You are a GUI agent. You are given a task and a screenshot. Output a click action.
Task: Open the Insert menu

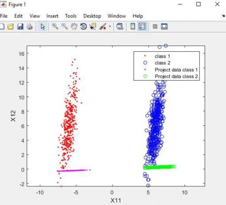pyautogui.click(x=52, y=16)
